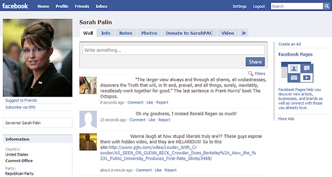Click the search magnifier icon
Viewport: 332px width, 177px height.
(327, 6)
